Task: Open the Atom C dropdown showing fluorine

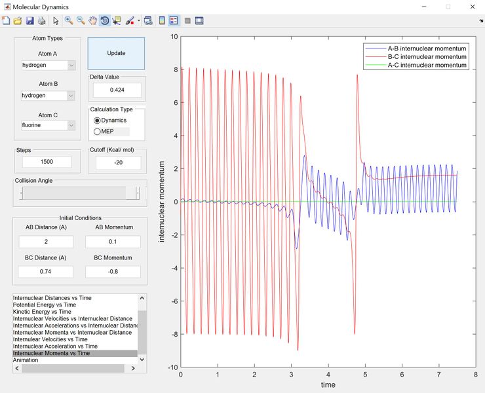Action: [x=48, y=125]
